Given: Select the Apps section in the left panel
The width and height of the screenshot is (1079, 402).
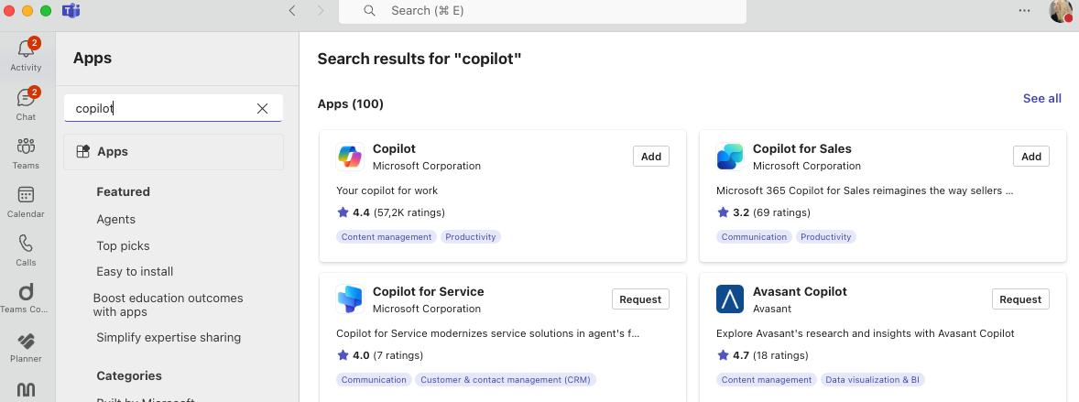Looking at the screenshot, I should (x=173, y=151).
